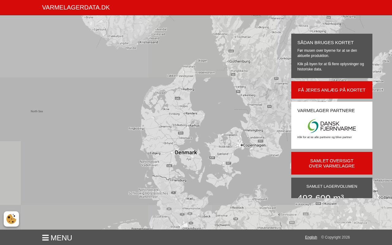Click the E20 road shield on map
Image resolution: width=392 pixels, height=245 pixels.
coord(212,158)
